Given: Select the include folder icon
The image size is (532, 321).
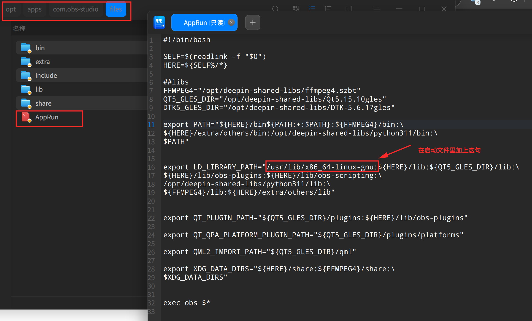Looking at the screenshot, I should pos(26,76).
